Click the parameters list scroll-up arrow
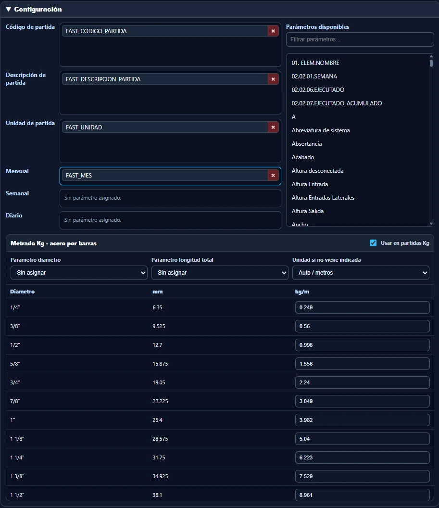Viewport: 439px width, 508px height. (x=431, y=56)
